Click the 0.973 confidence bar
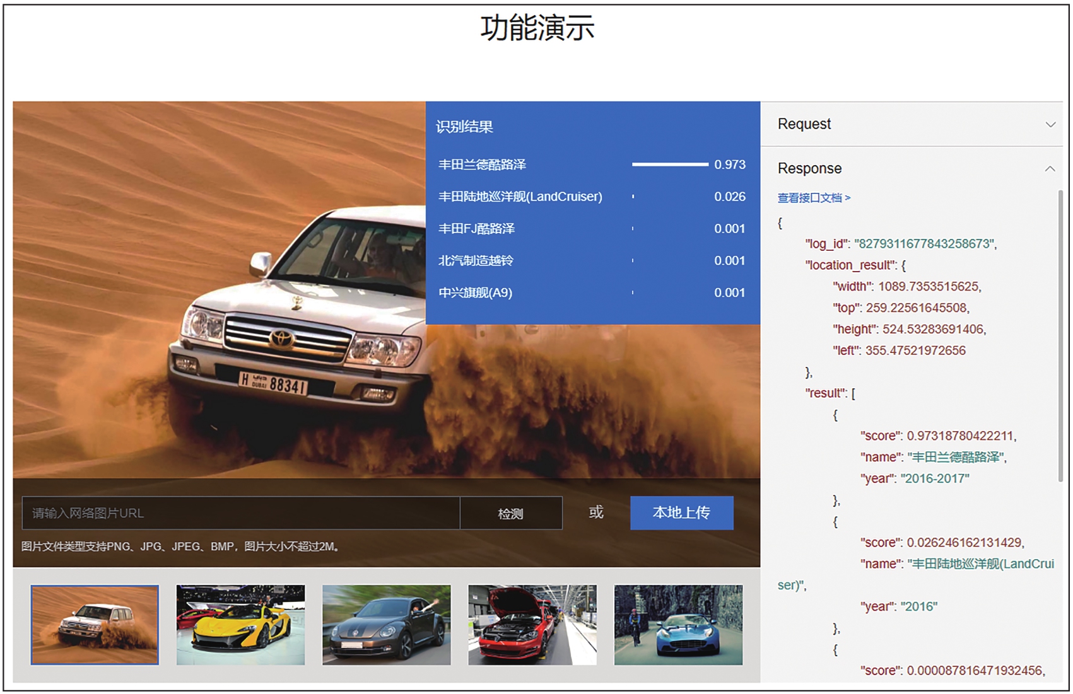Image resolution: width=1073 pixels, height=694 pixels. [670, 165]
